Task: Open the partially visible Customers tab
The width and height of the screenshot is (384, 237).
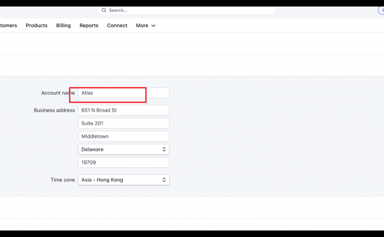Action: pos(8,26)
